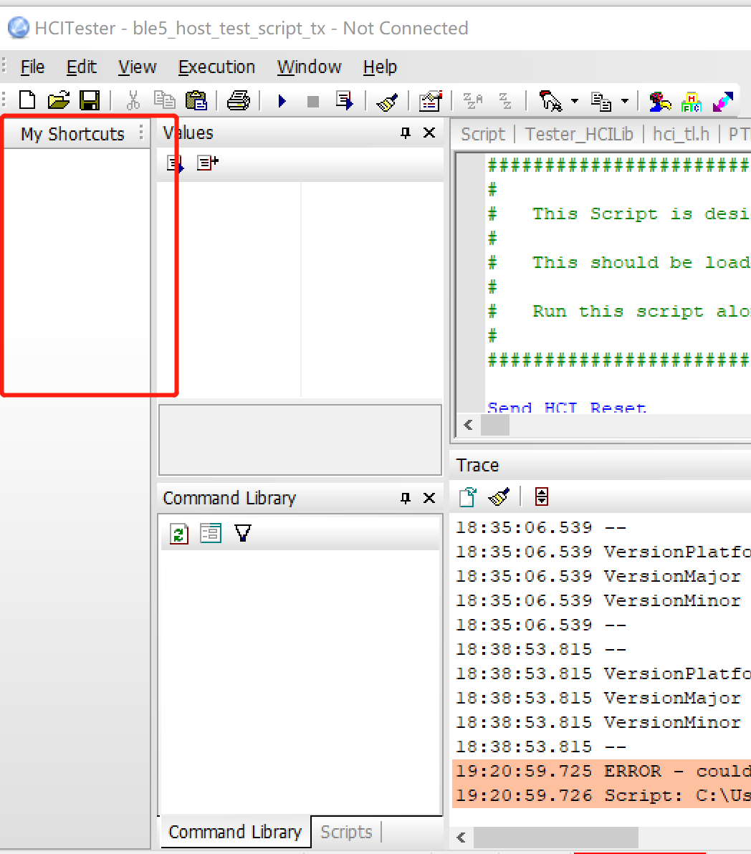Viewport: 751px width, 854px height.
Task: Click the red auto-scroll icon in Trace panel
Action: 541,496
